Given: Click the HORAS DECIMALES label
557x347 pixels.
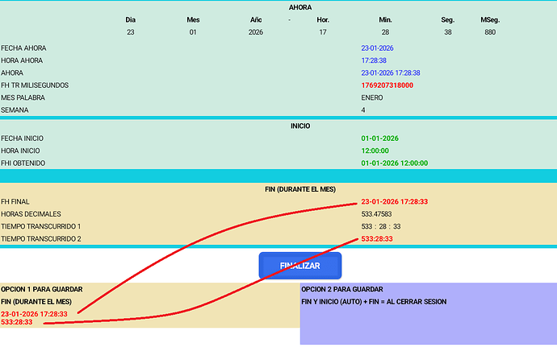Looking at the screenshot, I should pyautogui.click(x=31, y=214).
